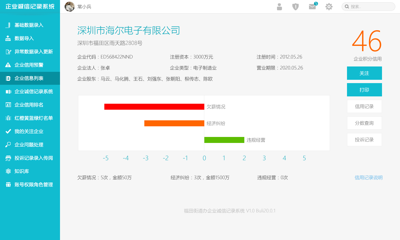Click the credit score number 46
Image resolution: width=400 pixels, height=240 pixels.
tap(367, 41)
